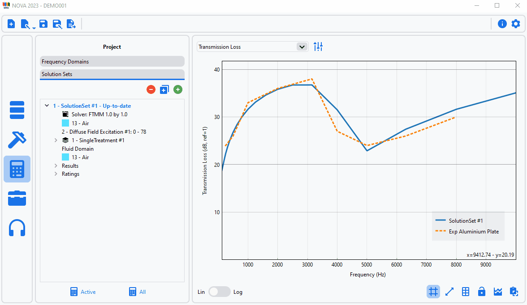Viewport: 527px width, 305px height.
Task: Expand the Ratings tree node
Action: click(x=56, y=174)
